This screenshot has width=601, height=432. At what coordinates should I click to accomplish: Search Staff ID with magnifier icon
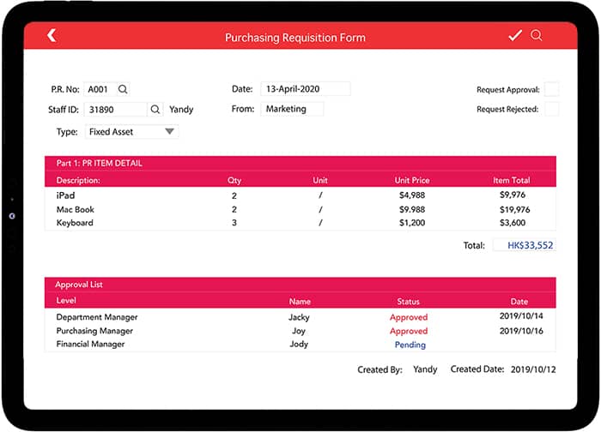[155, 110]
